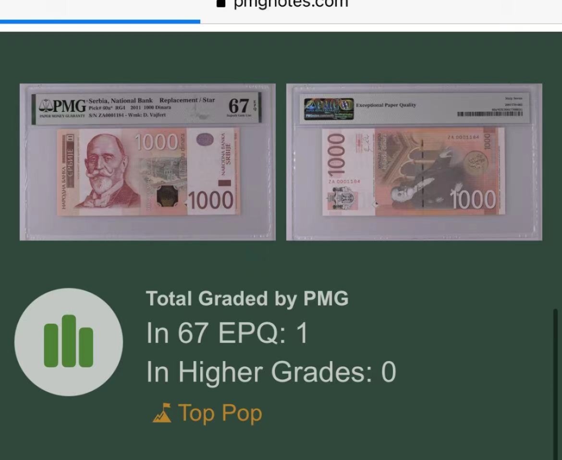Image resolution: width=562 pixels, height=460 pixels.
Task: Click the Replacement / Star text on label
Action: [187, 100]
